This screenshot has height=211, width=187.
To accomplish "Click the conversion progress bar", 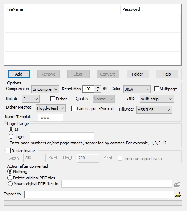I will (x=93, y=203).
